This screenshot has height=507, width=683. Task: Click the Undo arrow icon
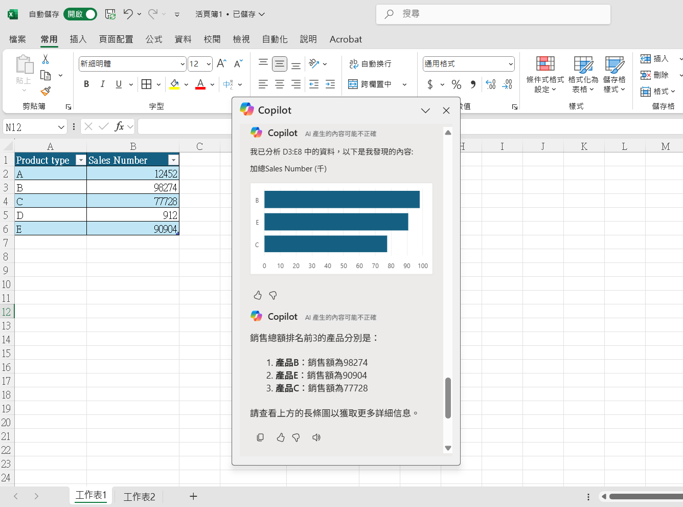click(x=128, y=14)
